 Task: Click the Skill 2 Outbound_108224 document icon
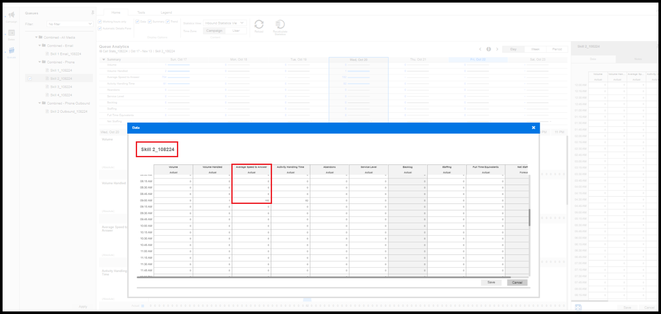[47, 111]
